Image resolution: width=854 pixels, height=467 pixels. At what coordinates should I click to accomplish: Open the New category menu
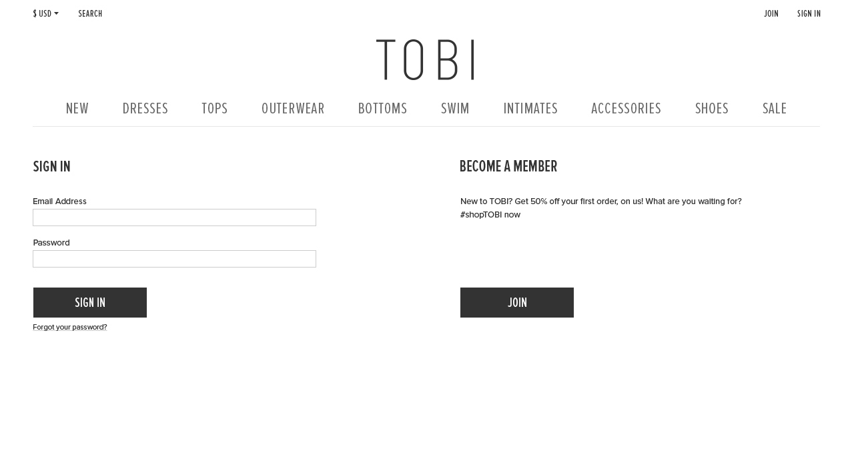coord(77,109)
